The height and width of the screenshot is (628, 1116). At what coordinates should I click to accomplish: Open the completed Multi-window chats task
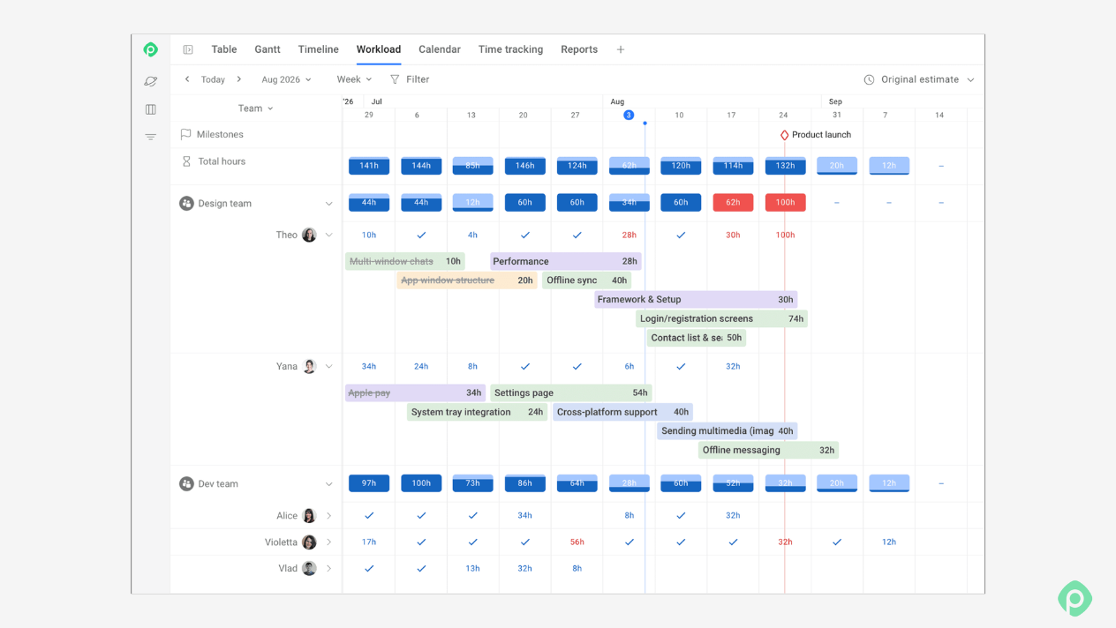405,261
